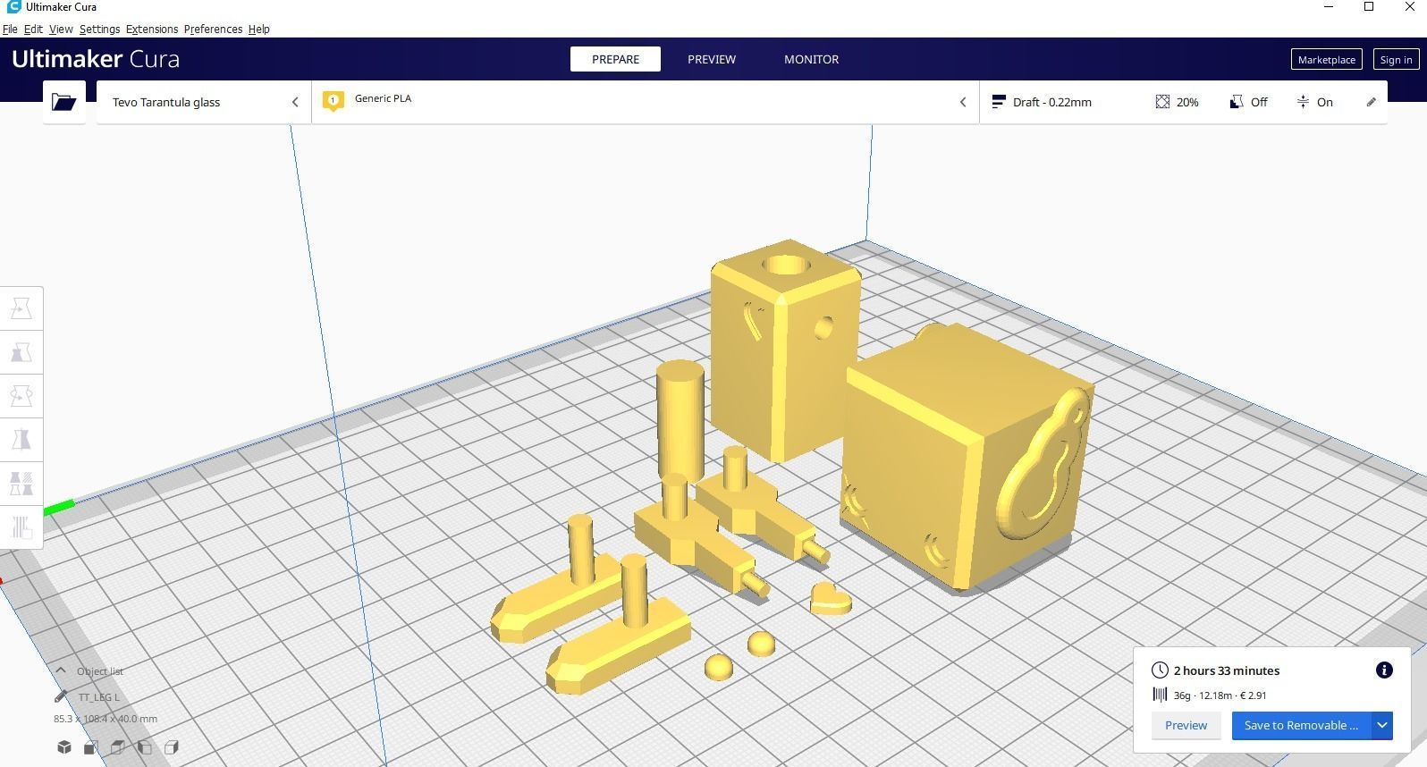The image size is (1427, 767).
Task: Open the Marketplace
Action: [1326, 60]
